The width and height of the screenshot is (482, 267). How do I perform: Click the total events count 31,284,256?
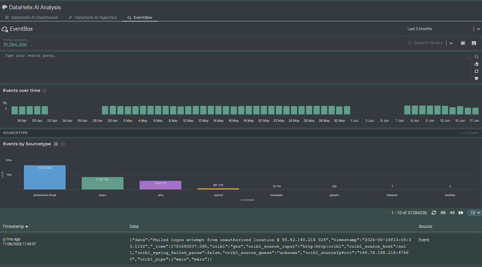click(x=15, y=45)
